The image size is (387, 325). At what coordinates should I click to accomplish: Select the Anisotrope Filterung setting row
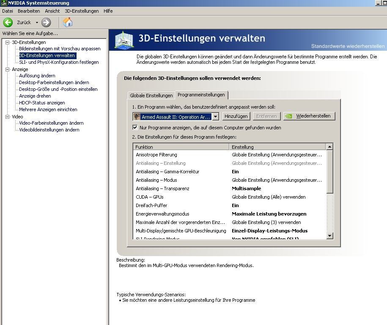pyautogui.click(x=229, y=155)
